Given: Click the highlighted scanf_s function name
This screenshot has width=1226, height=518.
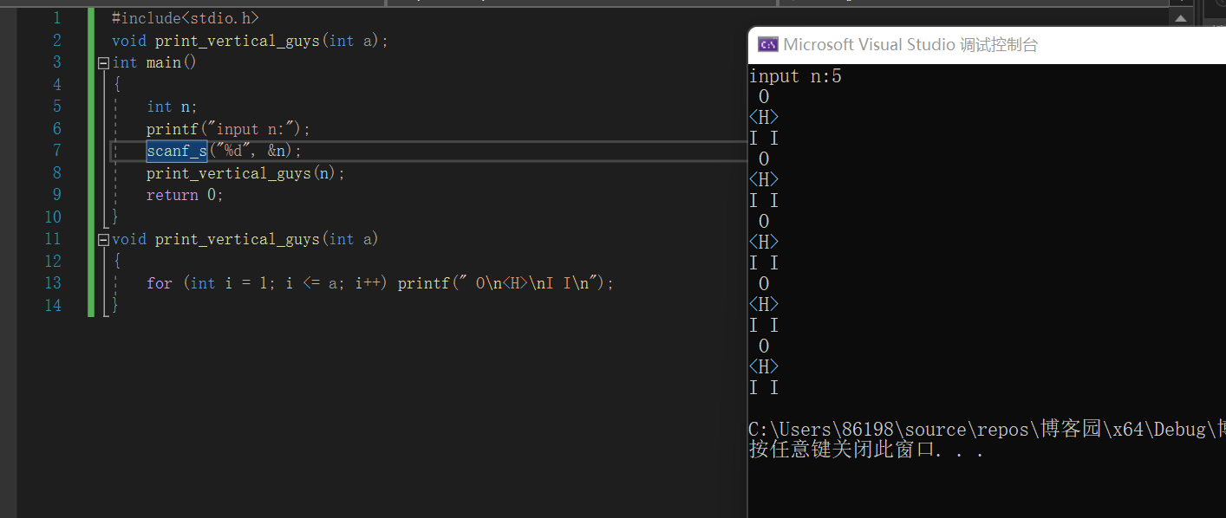Looking at the screenshot, I should (177, 152).
